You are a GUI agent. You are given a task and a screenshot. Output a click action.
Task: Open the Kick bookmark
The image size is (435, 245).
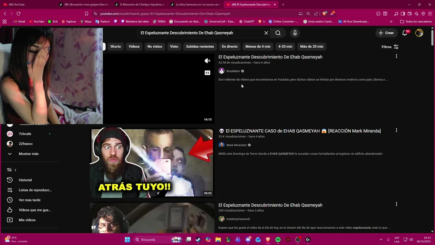click(x=53, y=21)
